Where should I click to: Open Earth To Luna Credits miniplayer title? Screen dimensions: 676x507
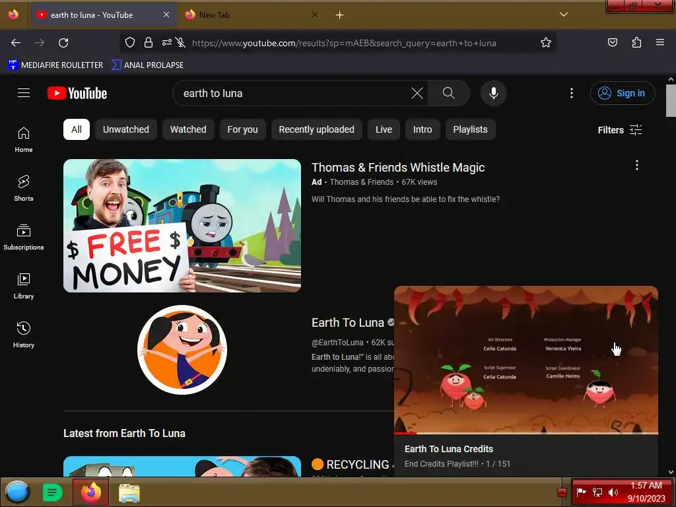[x=449, y=449]
